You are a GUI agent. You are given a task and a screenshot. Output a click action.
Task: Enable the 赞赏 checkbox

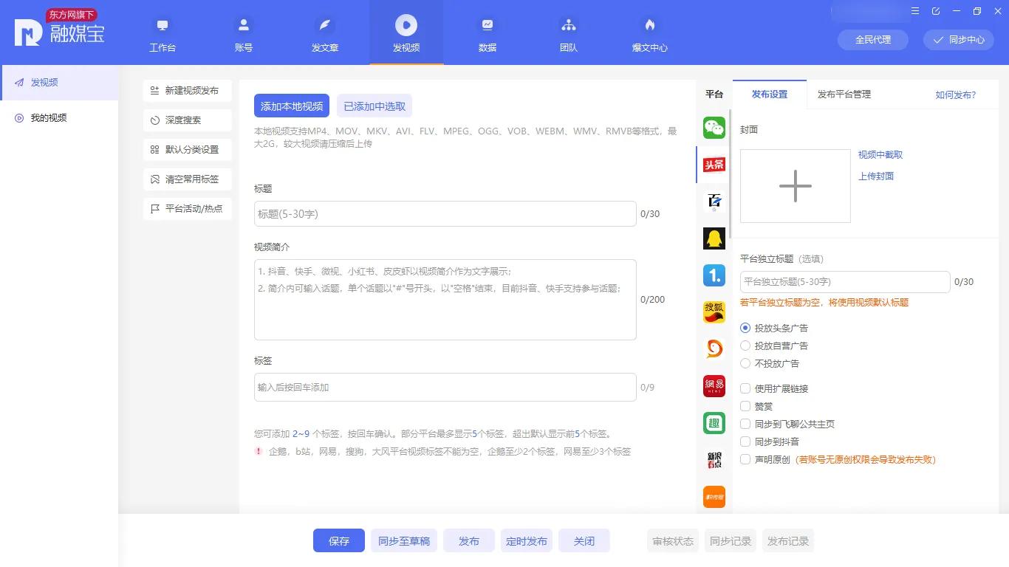point(745,406)
